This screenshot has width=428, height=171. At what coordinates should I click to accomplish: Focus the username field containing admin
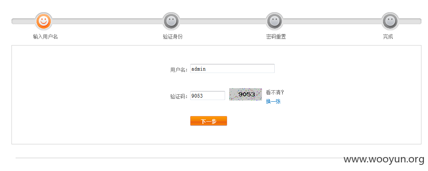click(232, 68)
